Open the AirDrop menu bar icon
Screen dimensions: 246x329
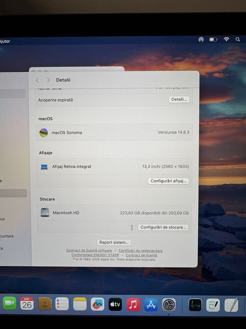pyautogui.click(x=201, y=39)
